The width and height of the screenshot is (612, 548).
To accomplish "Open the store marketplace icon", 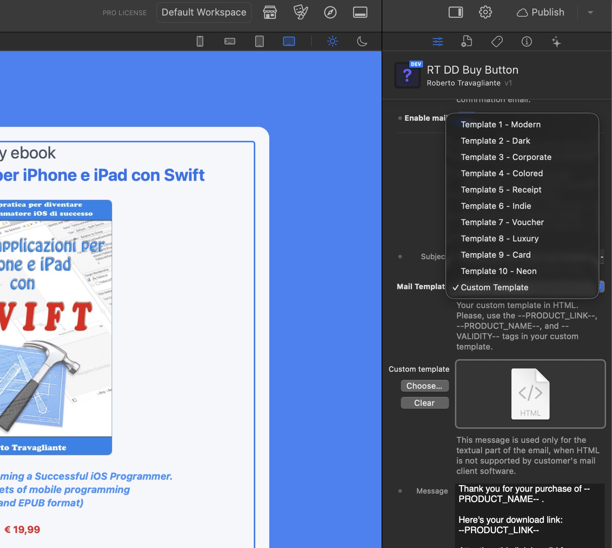I will coord(270,13).
